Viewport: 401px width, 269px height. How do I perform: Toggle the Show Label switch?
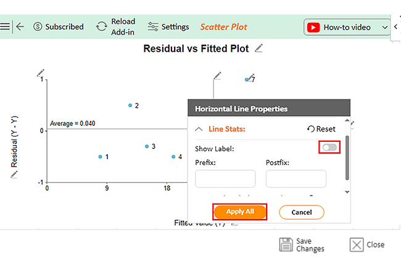[x=329, y=147]
